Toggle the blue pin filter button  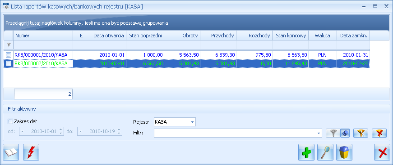345,133
